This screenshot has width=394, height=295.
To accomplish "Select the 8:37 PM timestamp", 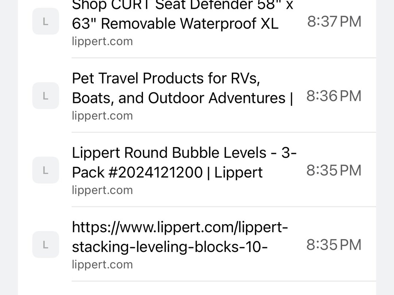I will tap(334, 22).
